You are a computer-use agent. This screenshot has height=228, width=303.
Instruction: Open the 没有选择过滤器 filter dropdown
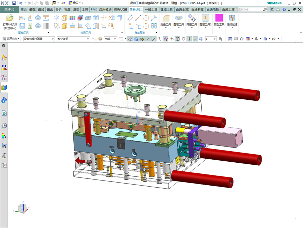(39, 39)
